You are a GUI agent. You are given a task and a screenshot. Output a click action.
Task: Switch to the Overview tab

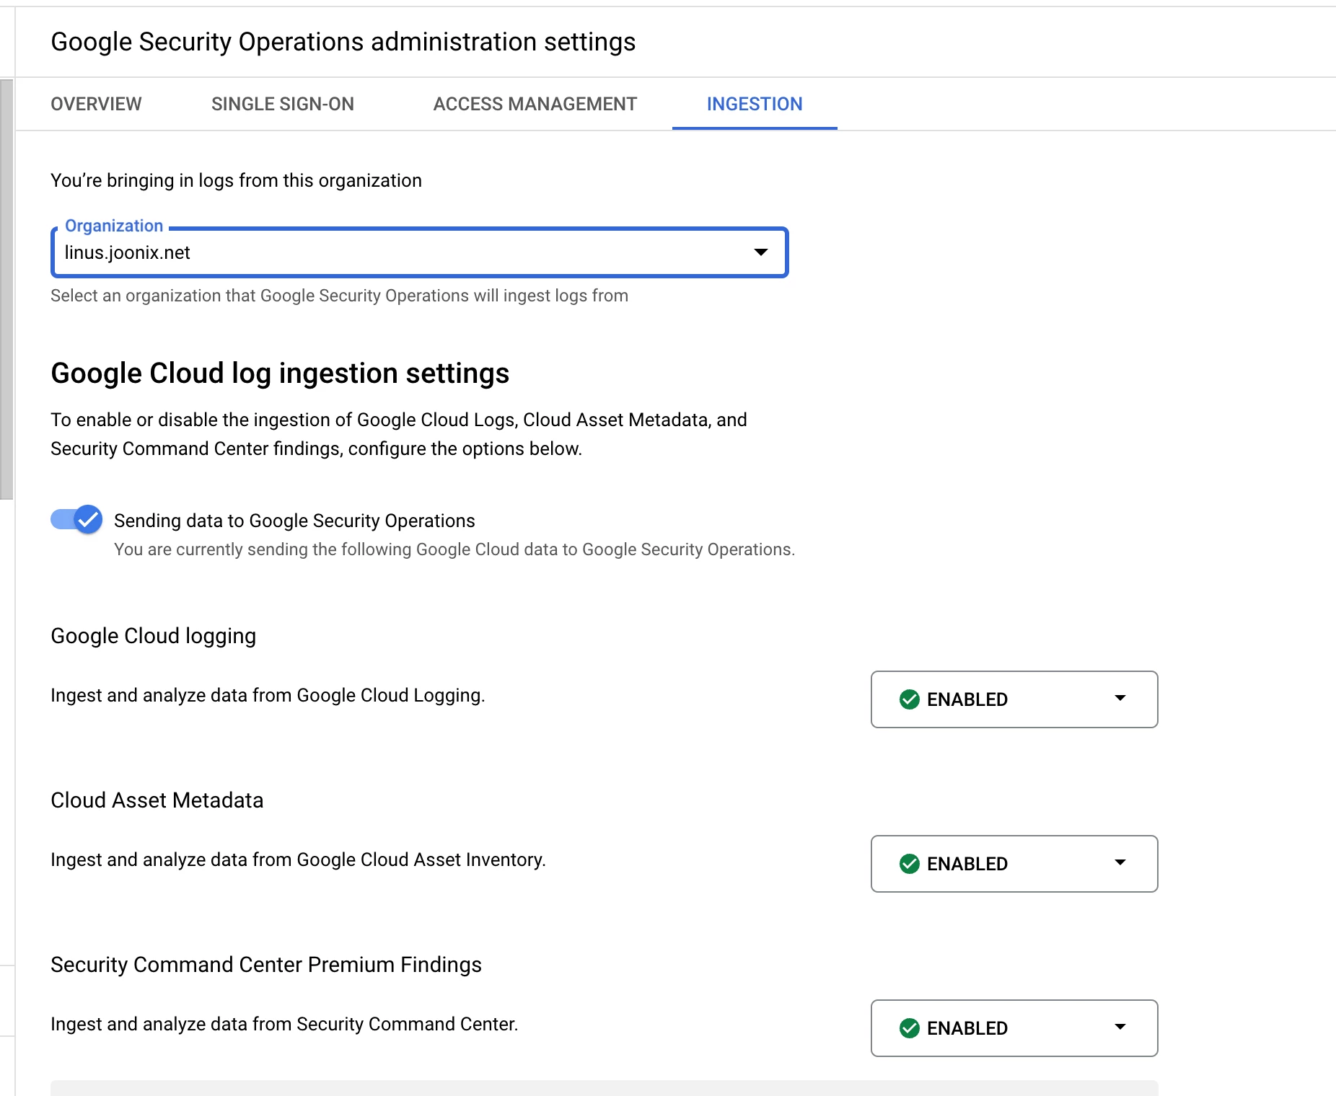click(96, 104)
